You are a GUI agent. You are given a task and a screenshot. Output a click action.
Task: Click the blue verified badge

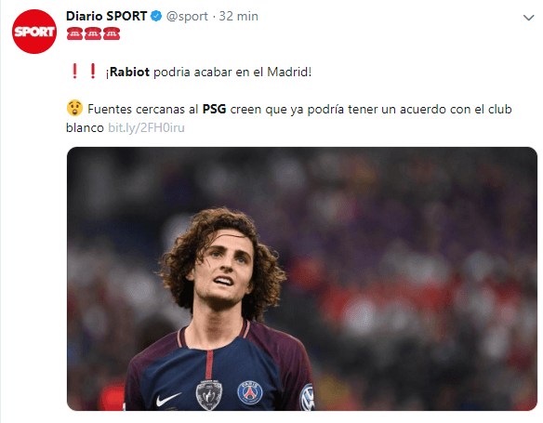point(156,16)
